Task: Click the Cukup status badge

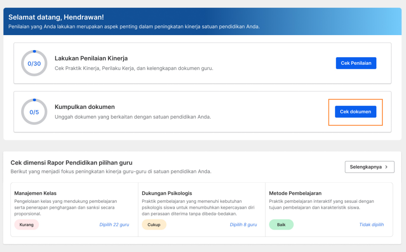Action: pyautogui.click(x=154, y=225)
